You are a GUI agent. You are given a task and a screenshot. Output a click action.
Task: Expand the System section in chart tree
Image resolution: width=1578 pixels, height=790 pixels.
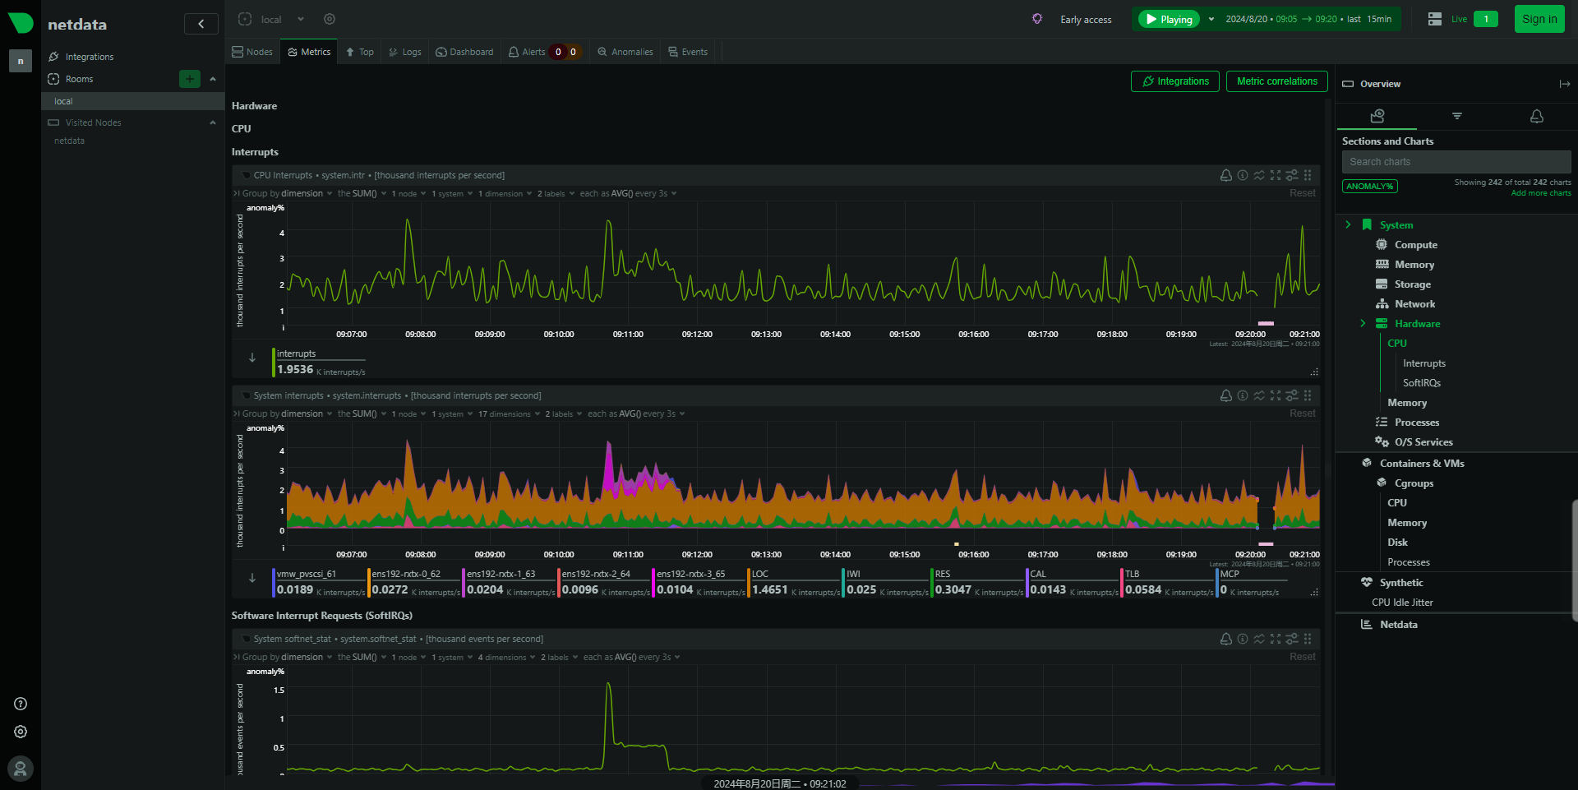(1348, 224)
